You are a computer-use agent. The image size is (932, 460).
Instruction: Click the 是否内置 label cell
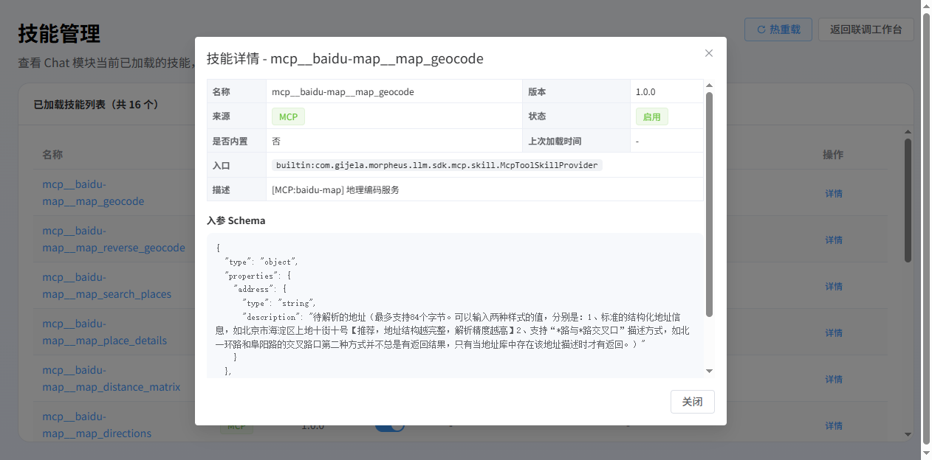pyautogui.click(x=236, y=141)
